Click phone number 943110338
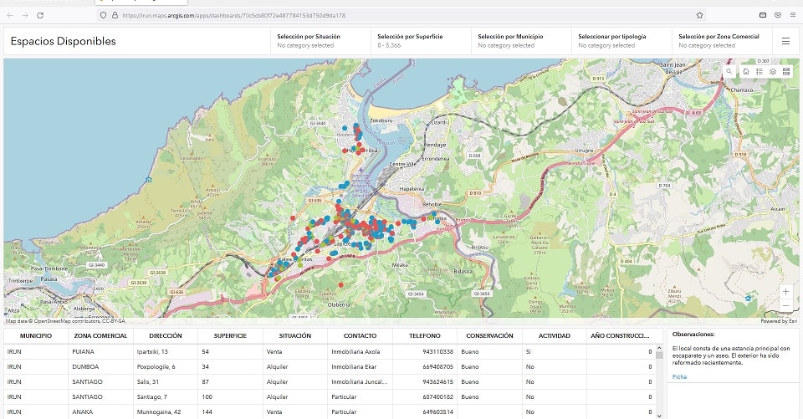The width and height of the screenshot is (803, 419). [437, 352]
